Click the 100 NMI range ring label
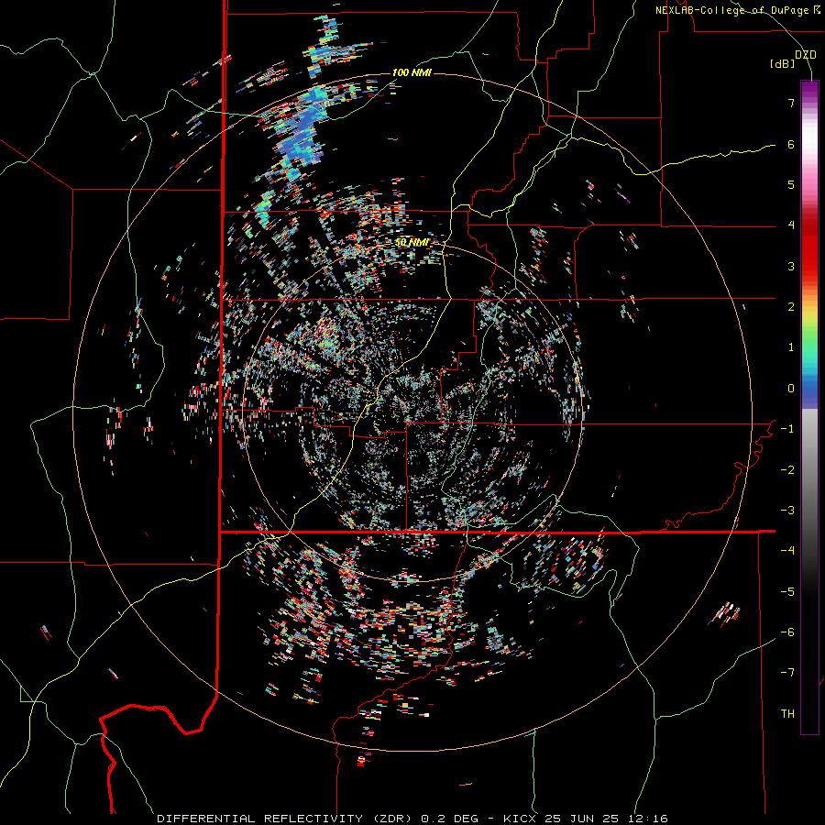825x825 pixels. point(412,72)
